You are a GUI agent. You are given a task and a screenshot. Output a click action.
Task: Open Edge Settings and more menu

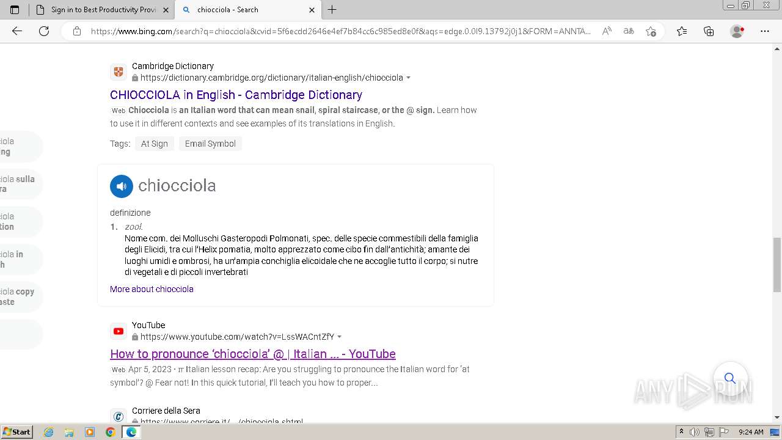click(765, 31)
